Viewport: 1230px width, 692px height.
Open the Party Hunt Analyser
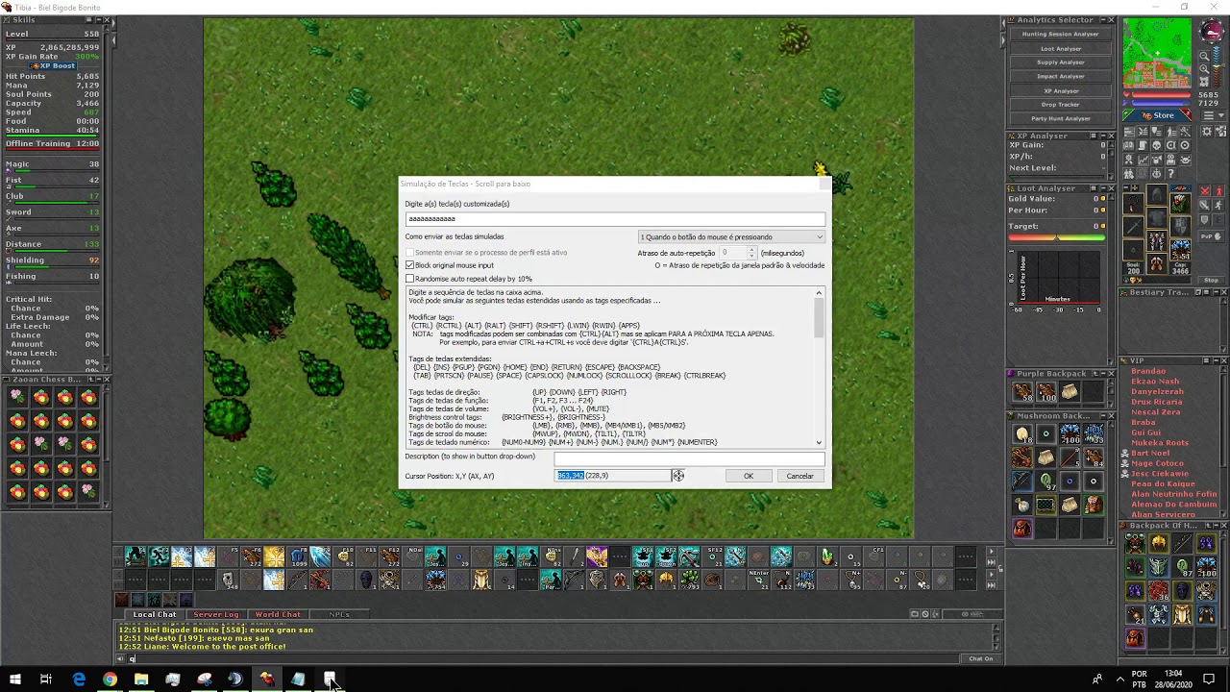(x=1060, y=118)
